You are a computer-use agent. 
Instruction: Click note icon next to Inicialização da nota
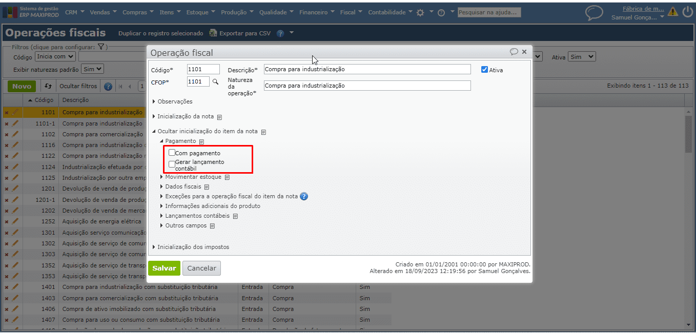point(219,117)
